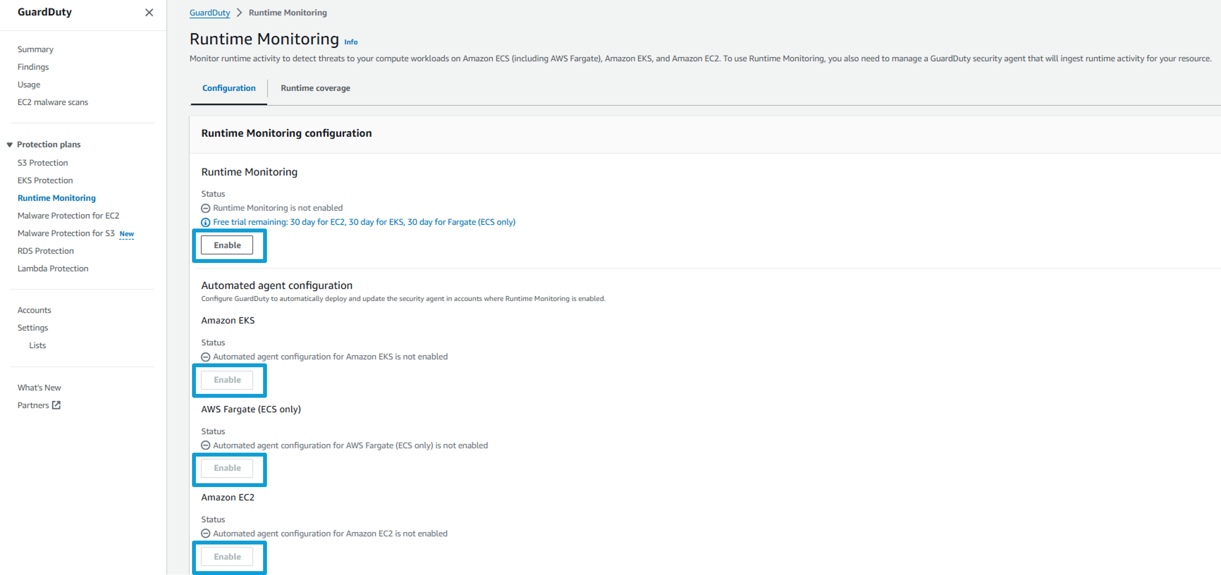
Task: Open EKS Protection plan
Action: 45,180
